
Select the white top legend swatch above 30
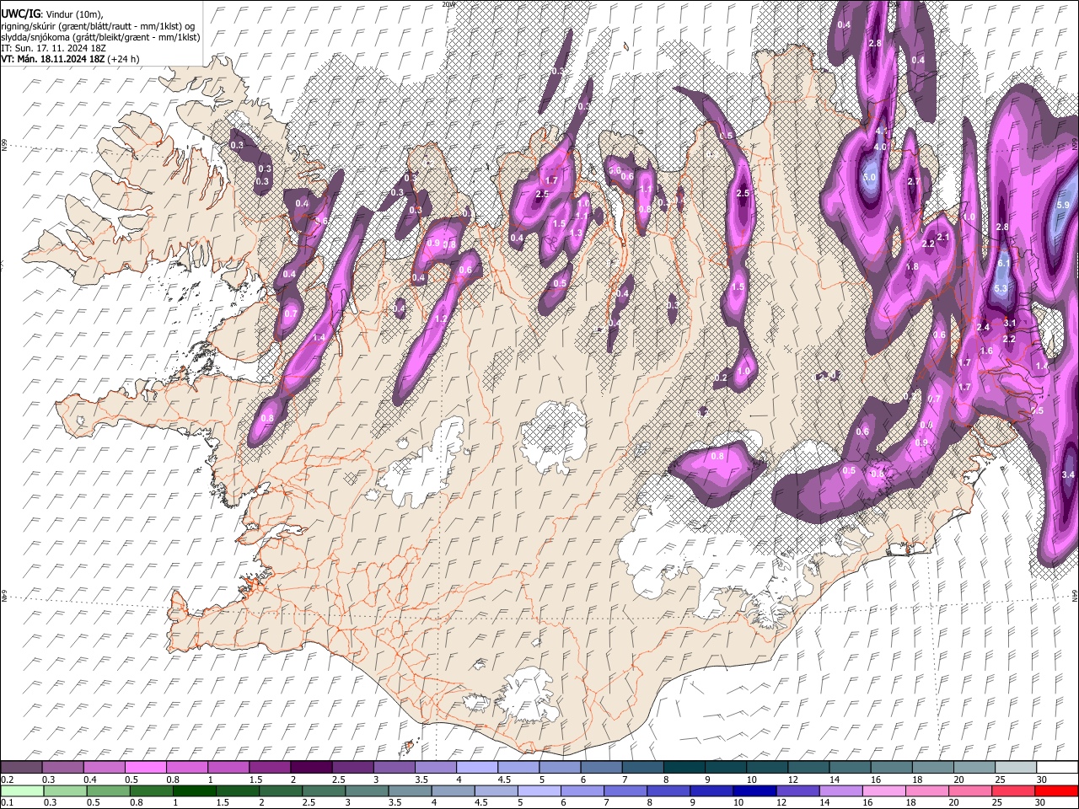tap(1057, 767)
